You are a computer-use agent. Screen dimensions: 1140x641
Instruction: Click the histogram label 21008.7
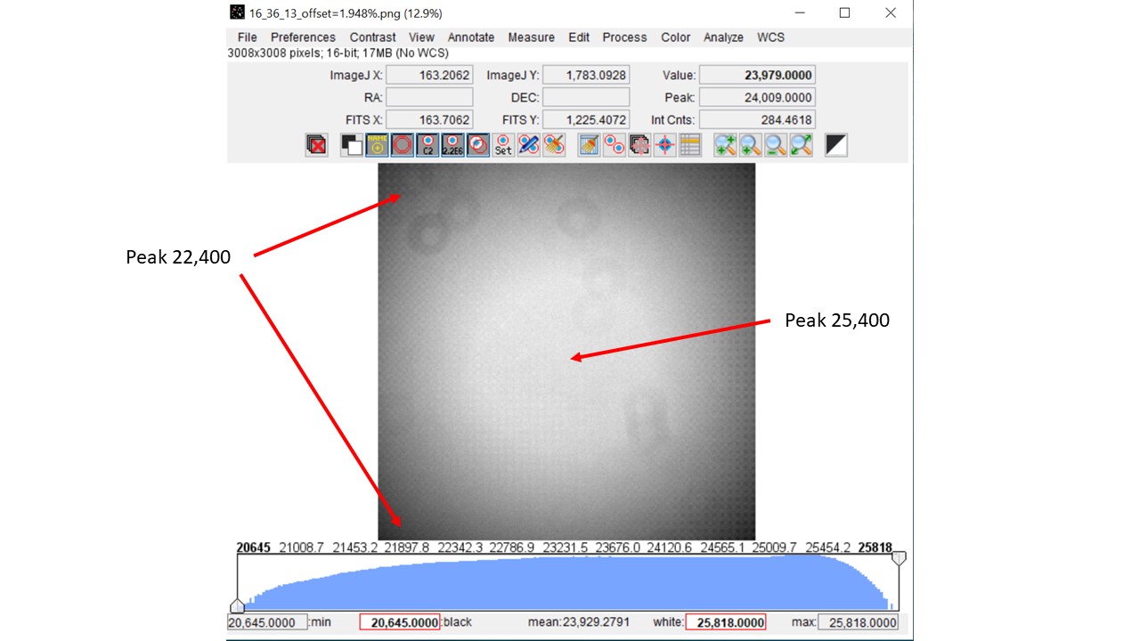(x=303, y=548)
